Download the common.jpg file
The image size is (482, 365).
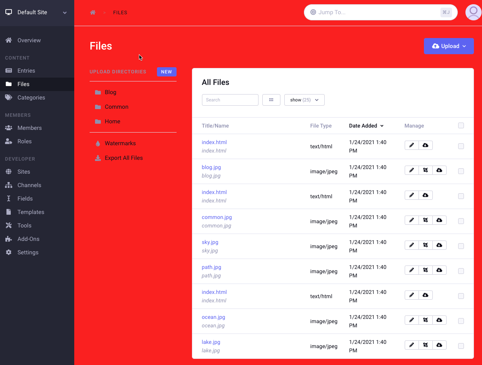pos(439,220)
